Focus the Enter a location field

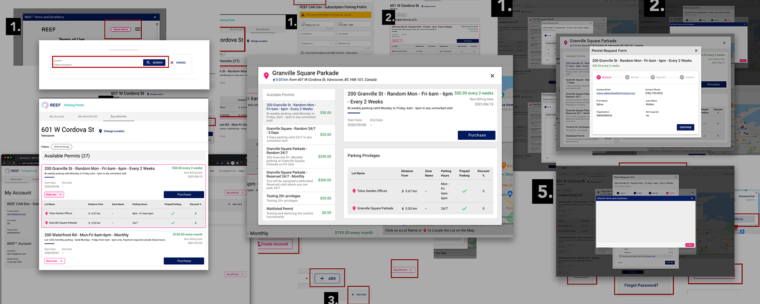tap(98, 63)
